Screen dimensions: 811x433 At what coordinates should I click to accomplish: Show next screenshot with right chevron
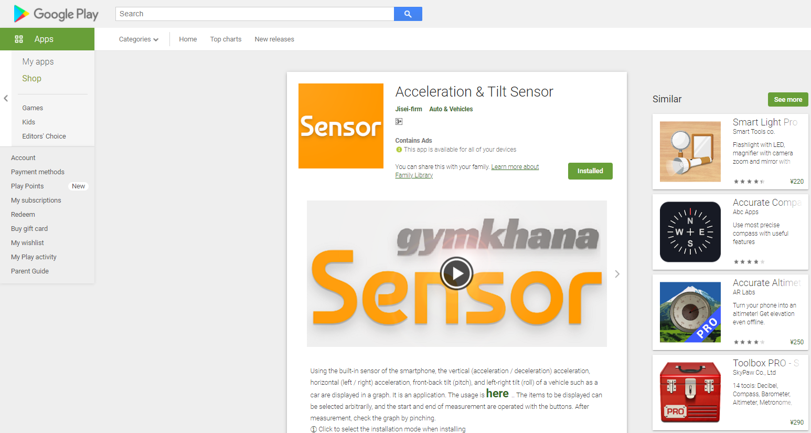(617, 274)
